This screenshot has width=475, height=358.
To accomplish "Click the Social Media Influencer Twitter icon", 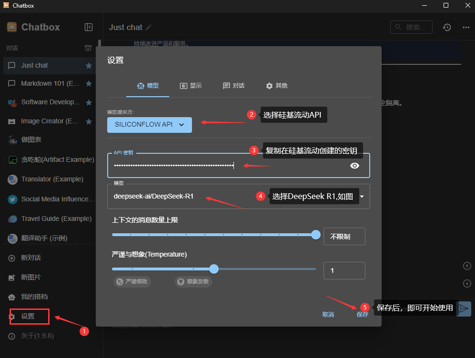I will [x=12, y=199].
